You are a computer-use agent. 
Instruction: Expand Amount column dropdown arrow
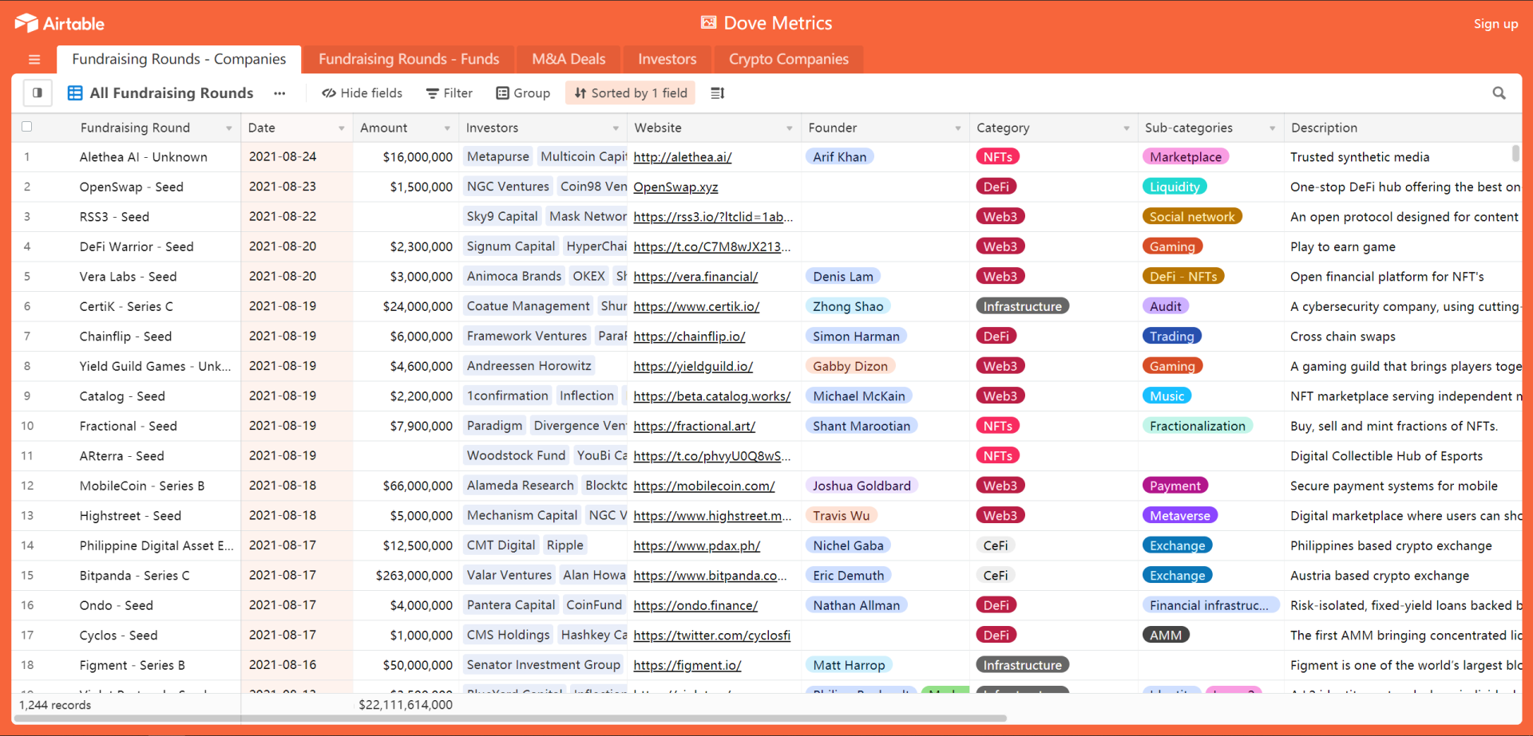tap(447, 128)
